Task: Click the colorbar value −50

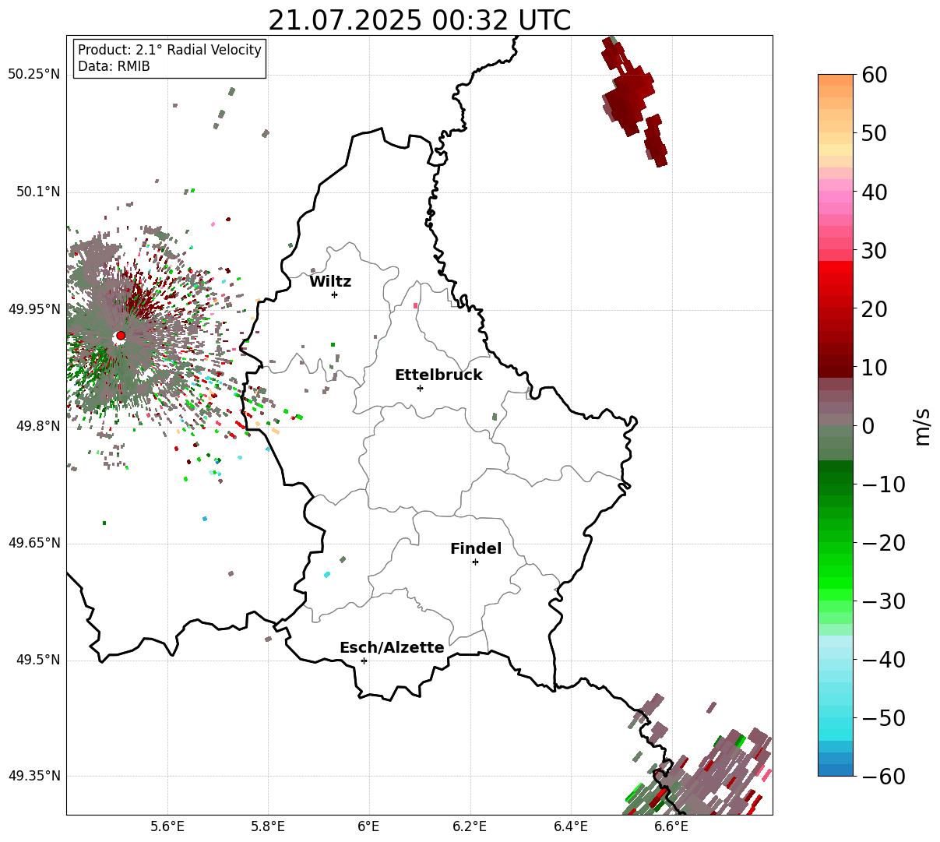Action: [883, 718]
